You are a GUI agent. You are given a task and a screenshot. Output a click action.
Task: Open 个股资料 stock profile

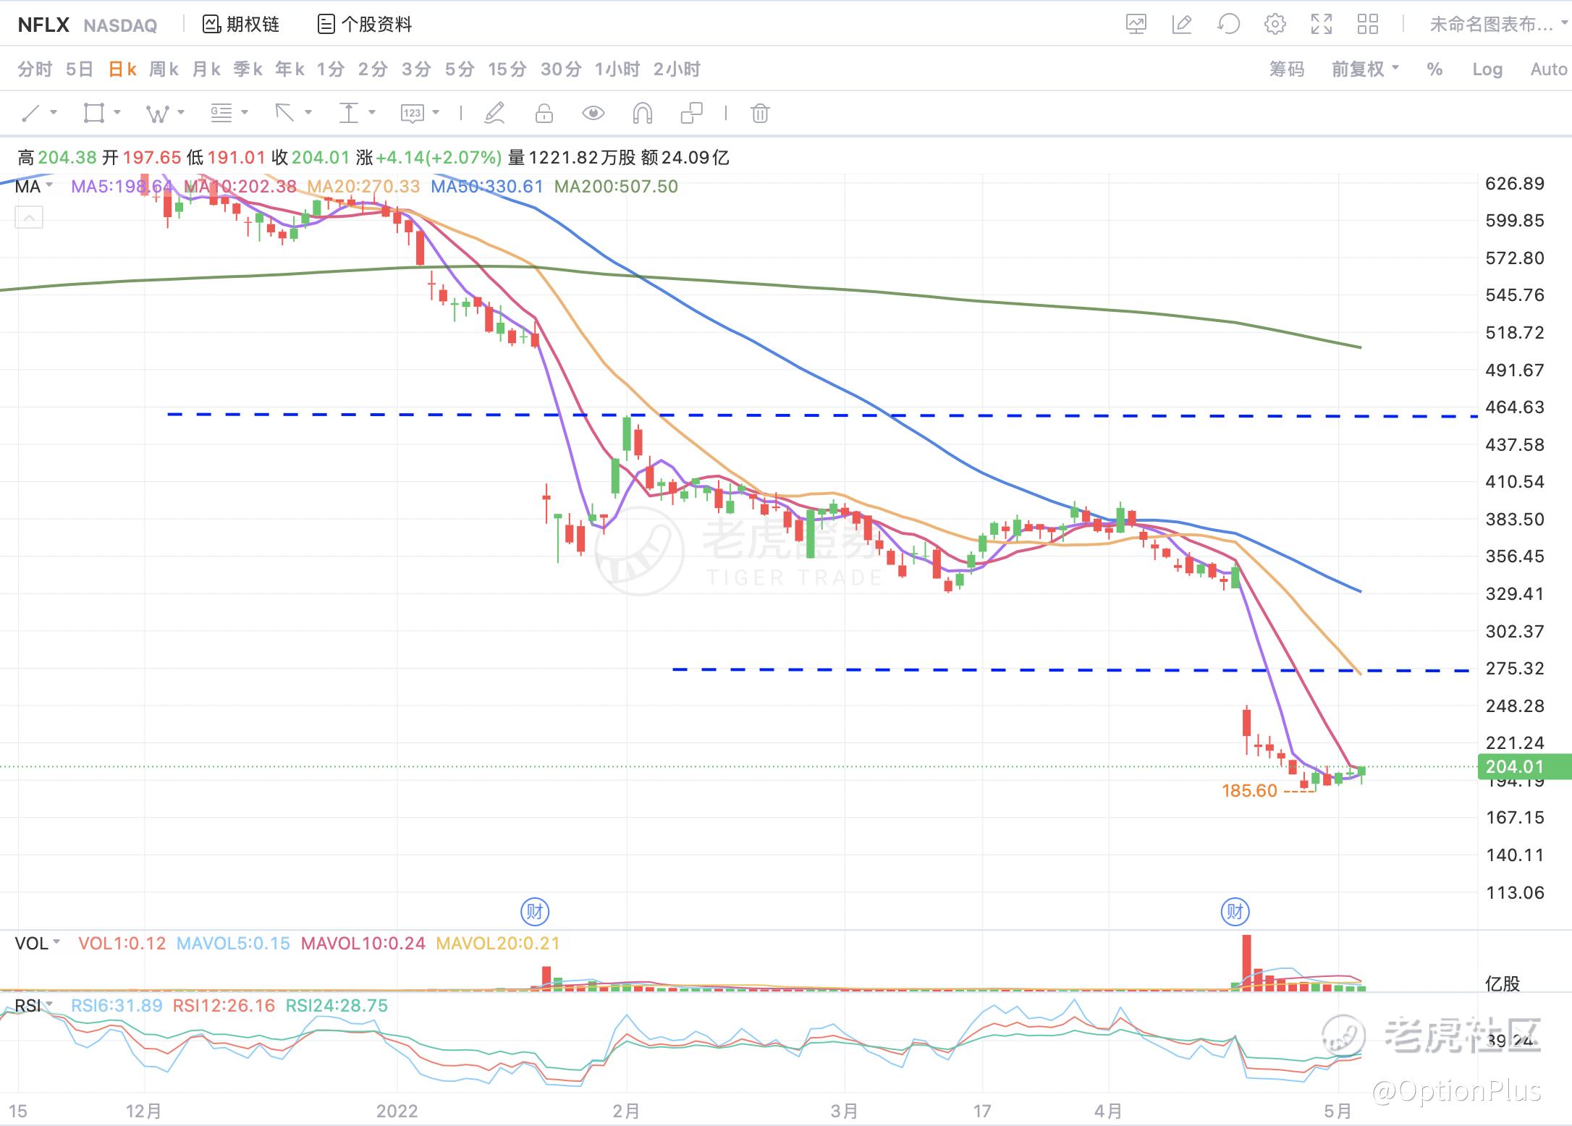coord(365,25)
